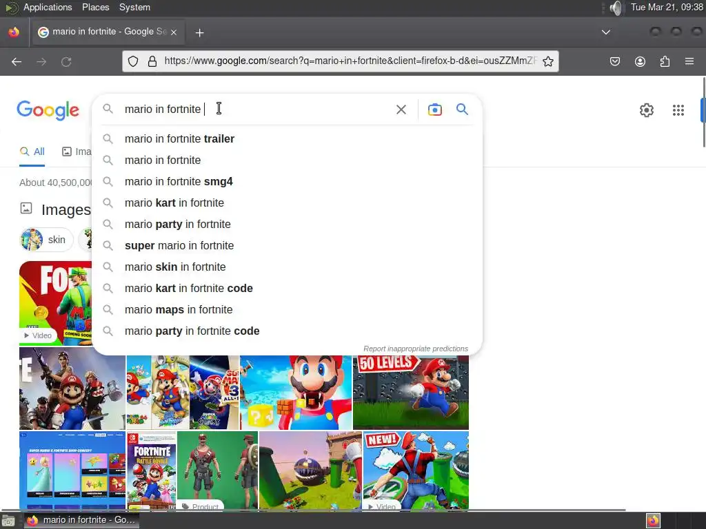Open the Extensions panel
Screen dimensions: 706x529
[x=665, y=61]
